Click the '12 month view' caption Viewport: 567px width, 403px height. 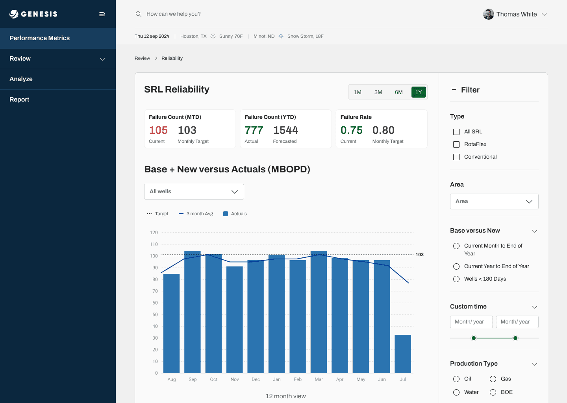(x=286, y=396)
